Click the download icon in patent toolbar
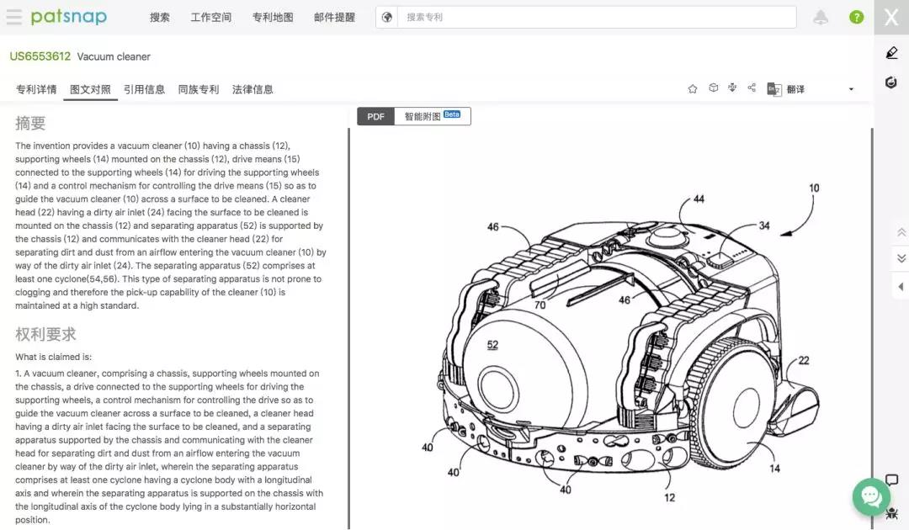The height and width of the screenshot is (530, 909). [x=732, y=88]
